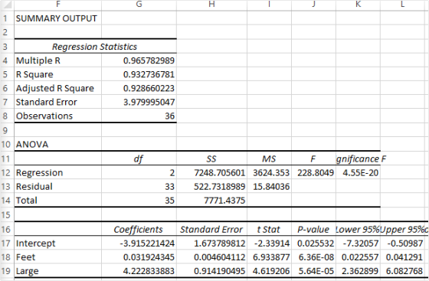Select the Residual SS value 522.7318989
The width and height of the screenshot is (429, 281).
pyautogui.click(x=211, y=186)
